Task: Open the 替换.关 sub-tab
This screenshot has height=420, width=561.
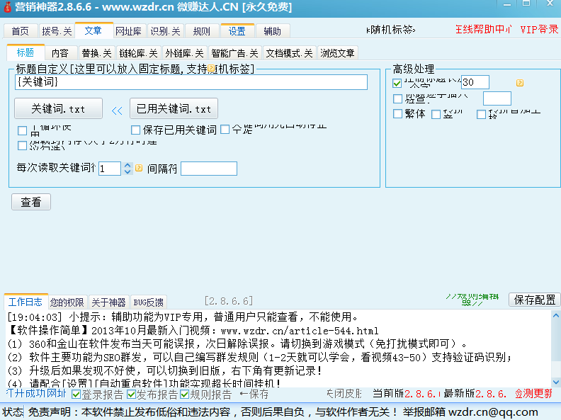Action: [96, 53]
